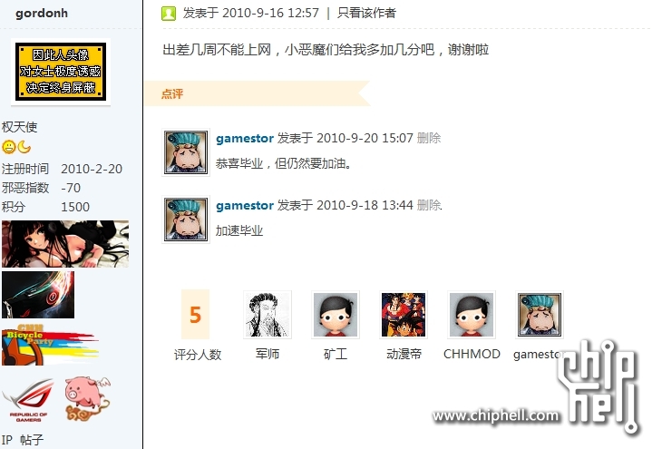Open the Bicycle Party badge
652x449 pixels.
point(50,345)
